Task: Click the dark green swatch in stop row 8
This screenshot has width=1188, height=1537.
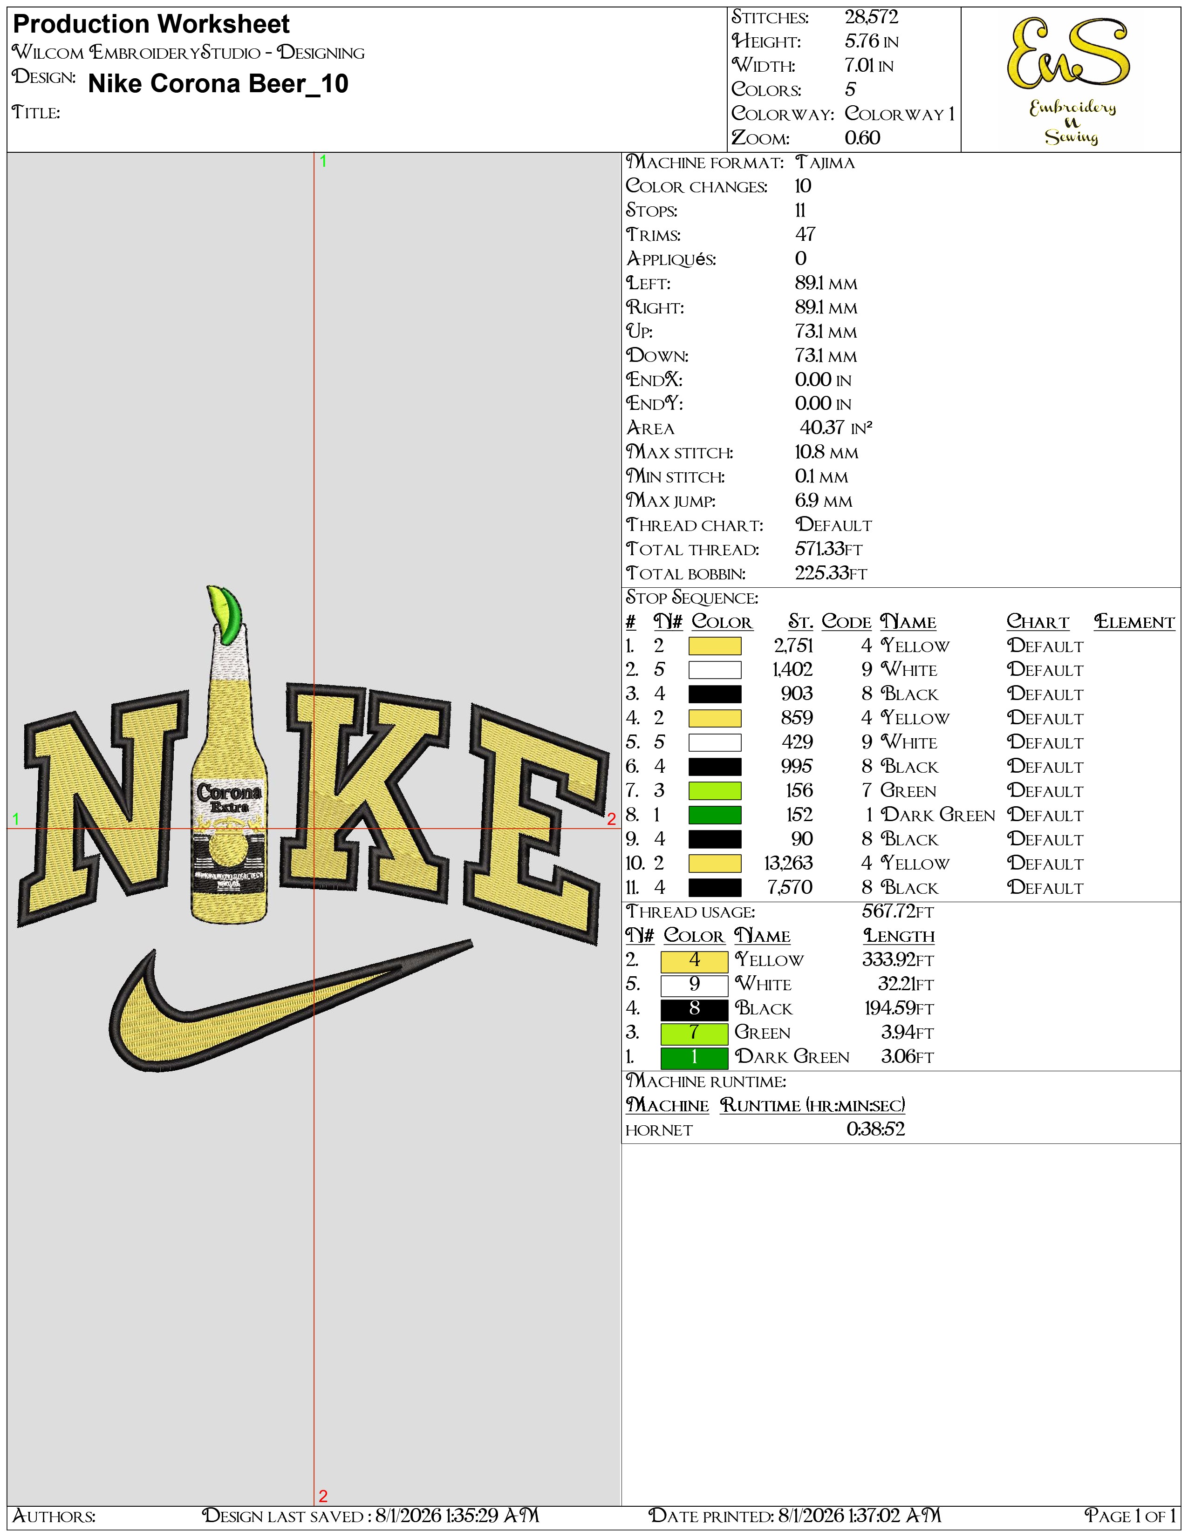Action: point(714,814)
